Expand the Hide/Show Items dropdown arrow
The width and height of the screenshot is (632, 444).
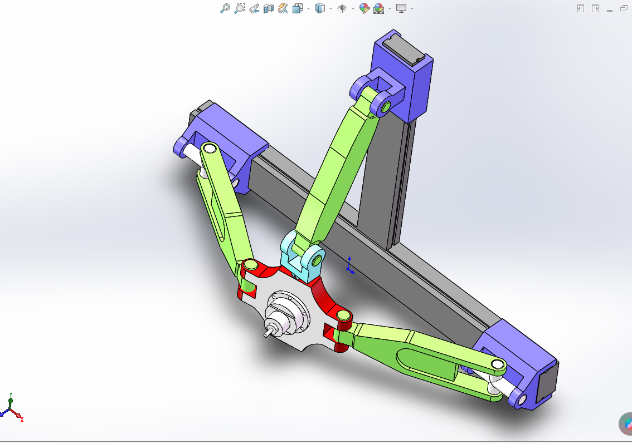pyautogui.click(x=353, y=8)
